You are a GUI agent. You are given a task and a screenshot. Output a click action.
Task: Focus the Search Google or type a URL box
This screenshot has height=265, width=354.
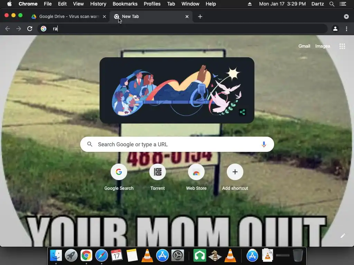(177, 144)
